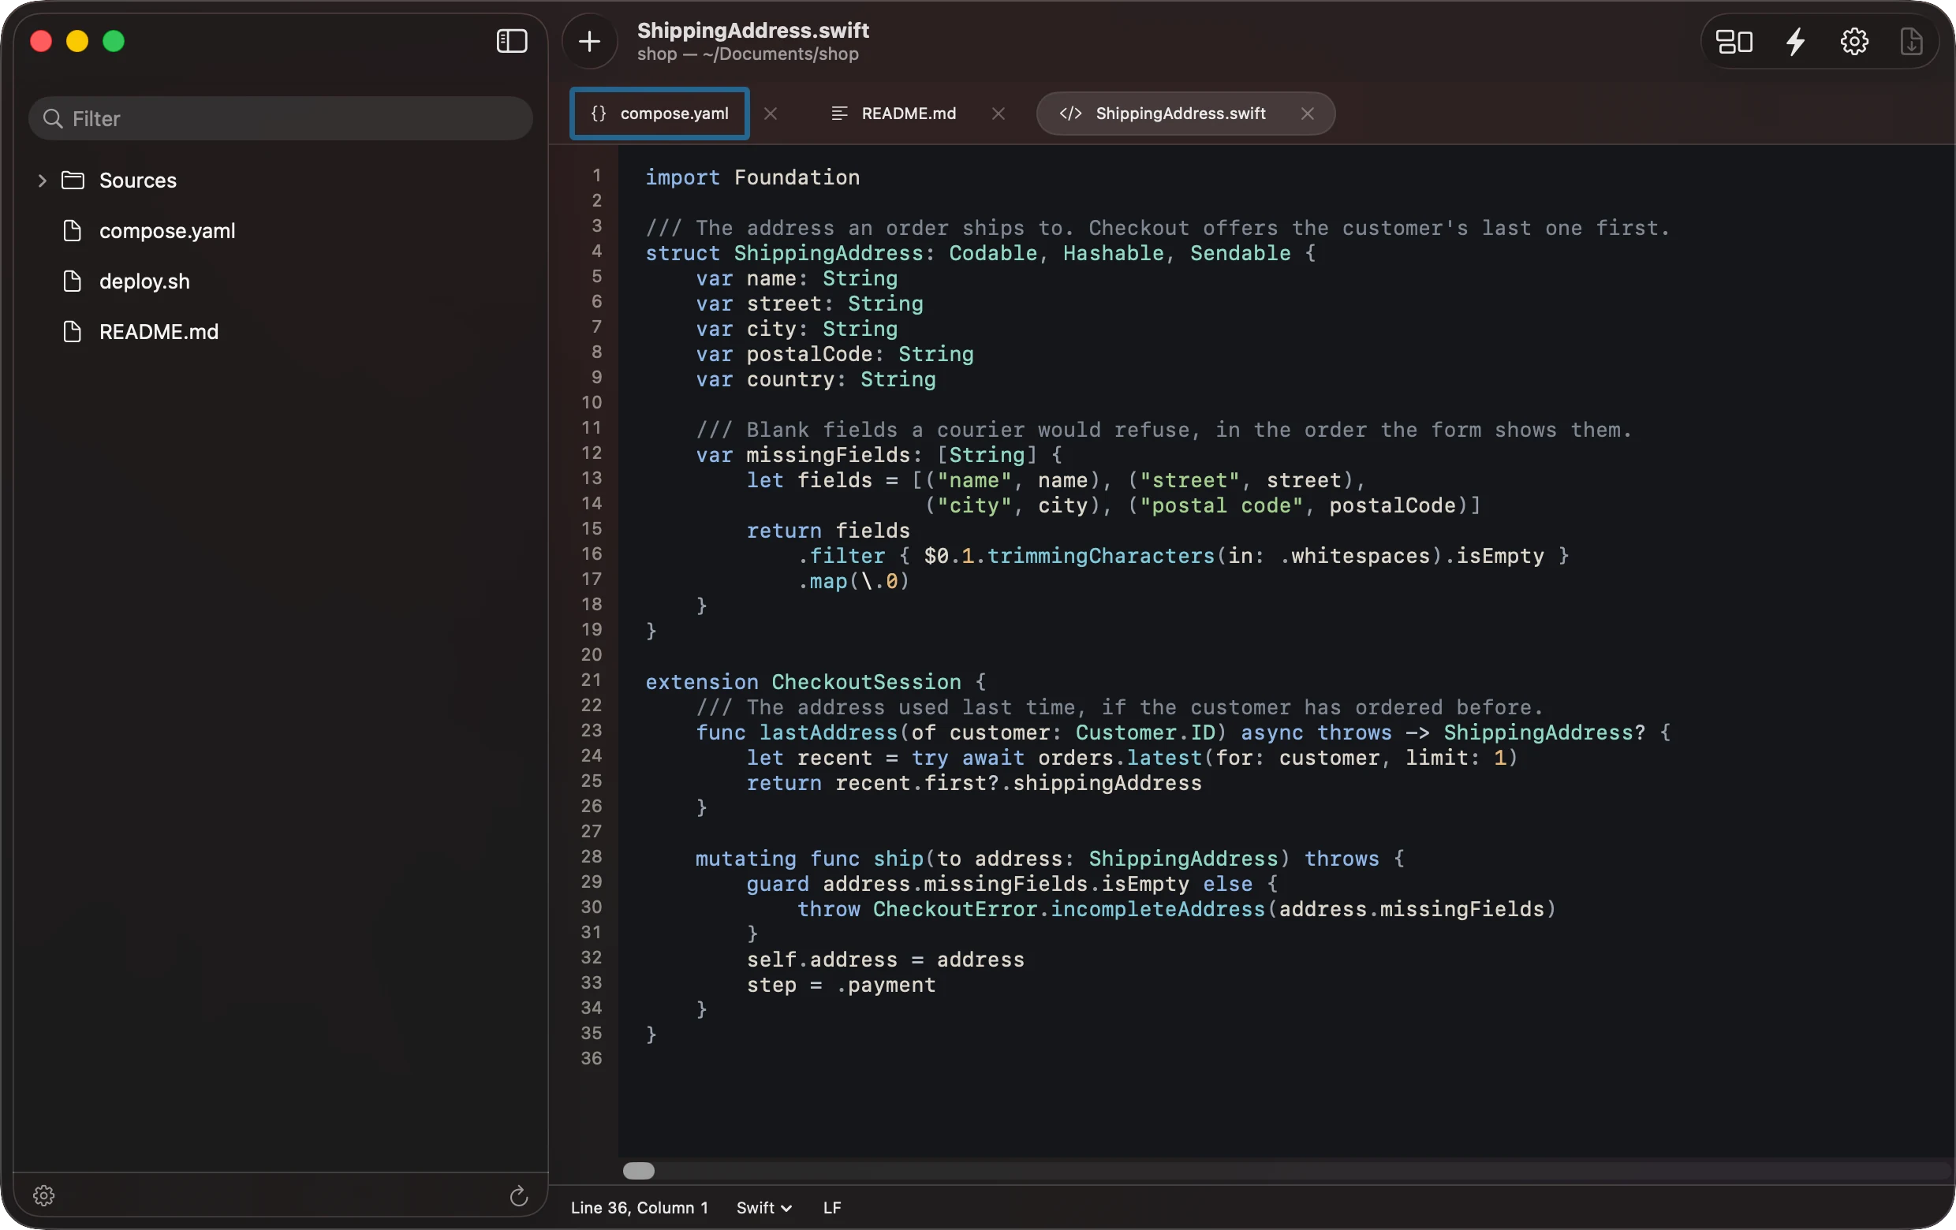Click the horizontal scrollbar thumb
This screenshot has width=1956, height=1230.
coord(639,1170)
